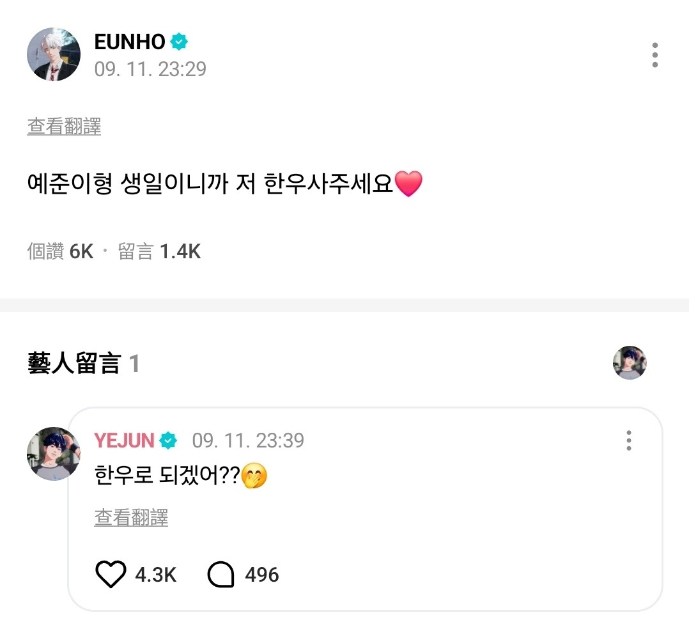View translation of YEJUN's comment

coord(131,517)
